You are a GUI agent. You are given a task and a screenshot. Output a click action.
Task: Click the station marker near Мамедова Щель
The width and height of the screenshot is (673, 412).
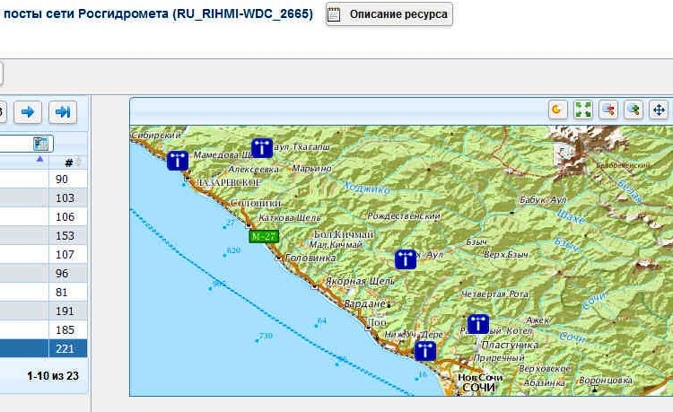point(177,161)
